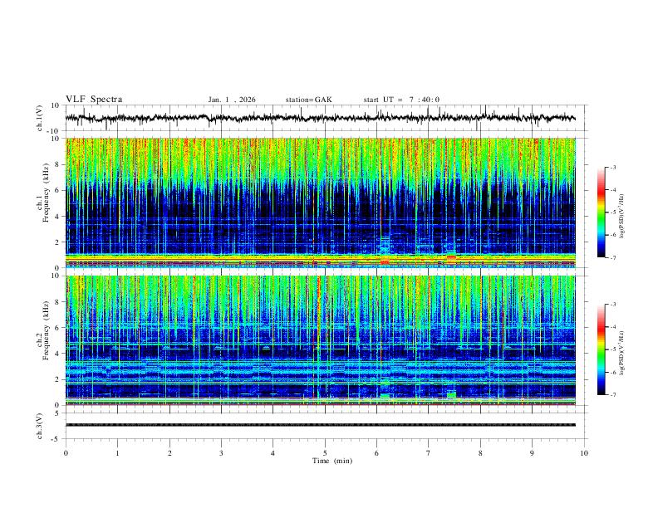This screenshot has height=508, width=658.
Task: Click time axis tick label "4"
Action: coord(273,453)
